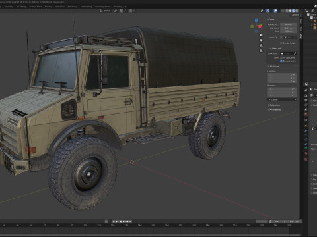
Task: Click the blue Z axis on navigation gizmo
Action: click(256, 20)
